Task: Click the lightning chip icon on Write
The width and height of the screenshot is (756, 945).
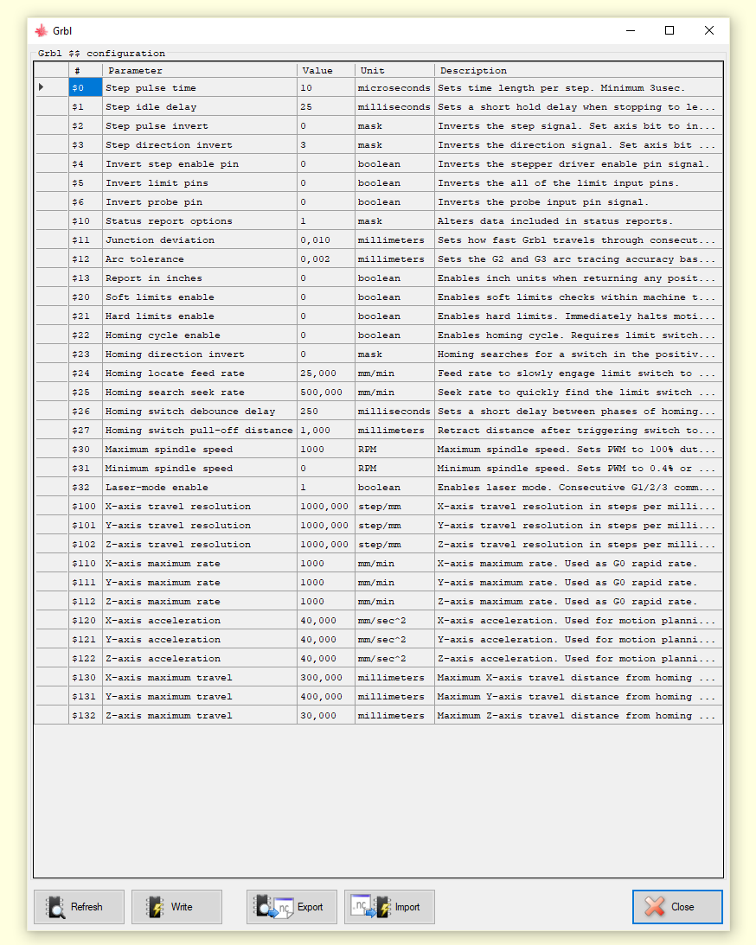Action: (x=156, y=907)
